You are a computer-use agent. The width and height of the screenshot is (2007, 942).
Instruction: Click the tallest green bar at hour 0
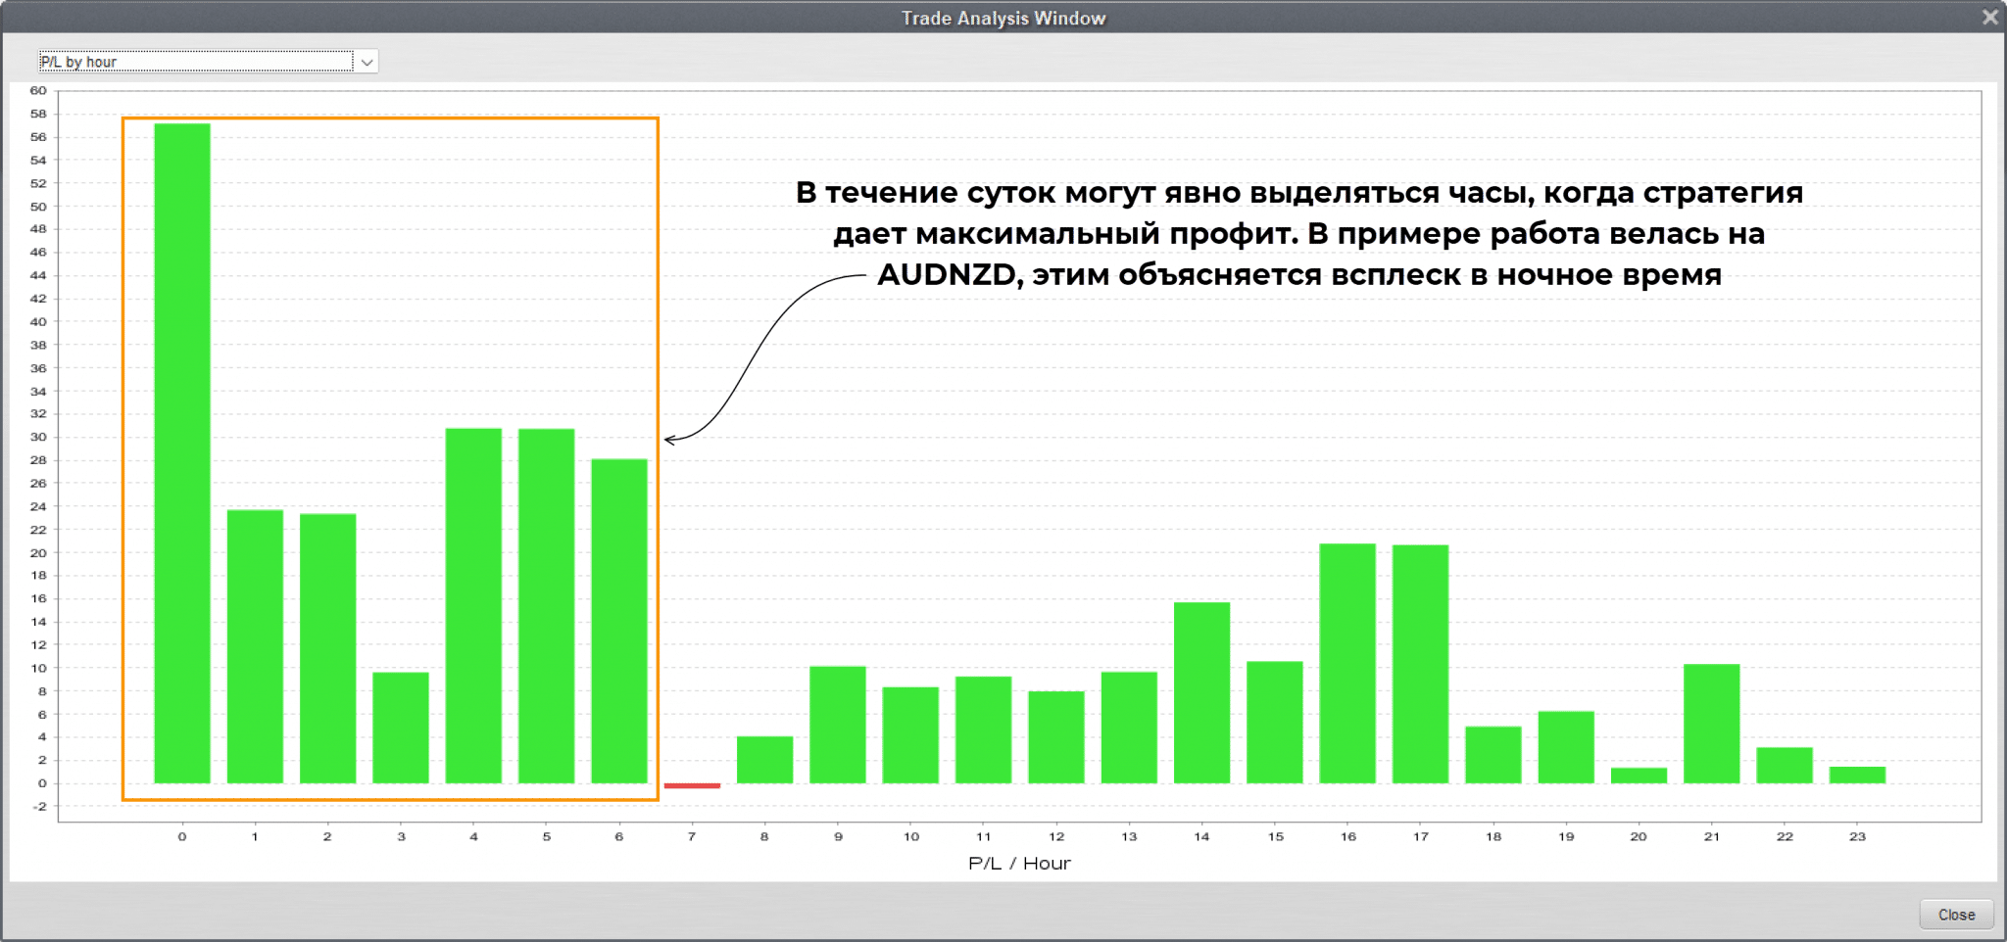[x=182, y=452]
